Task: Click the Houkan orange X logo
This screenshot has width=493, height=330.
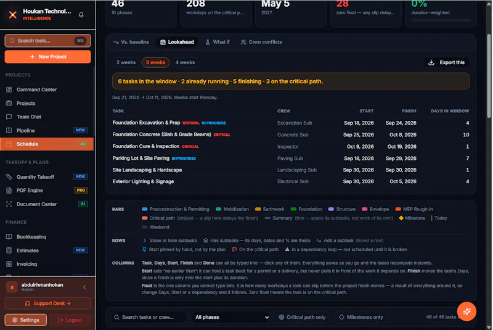Action: tap(12, 14)
